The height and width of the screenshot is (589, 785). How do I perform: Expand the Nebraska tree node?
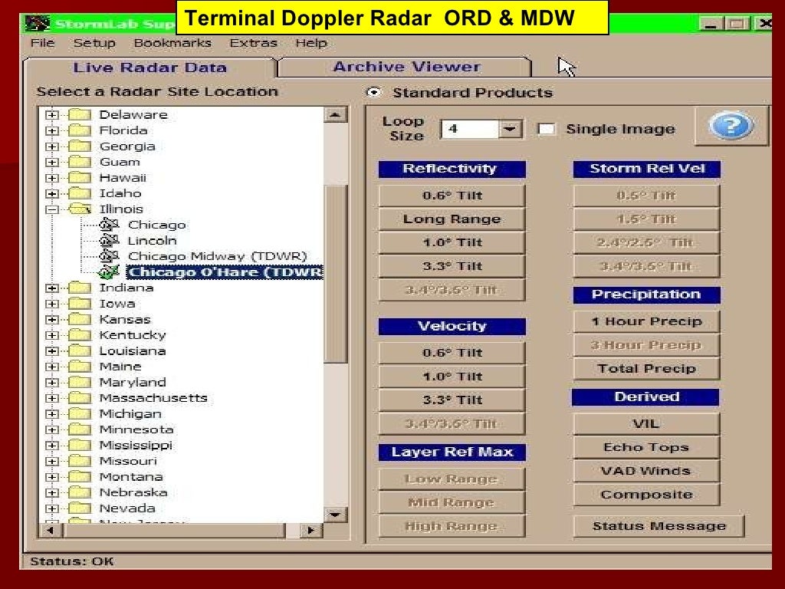pyautogui.click(x=51, y=492)
